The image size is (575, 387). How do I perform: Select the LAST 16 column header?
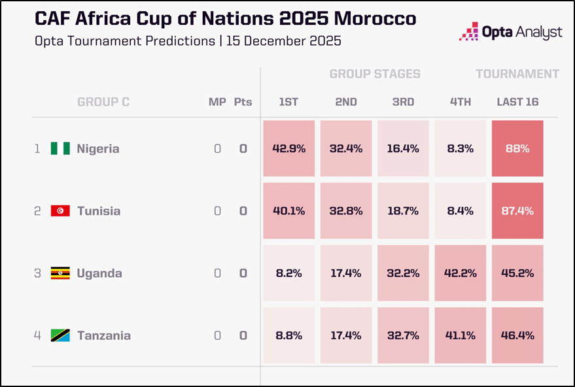pyautogui.click(x=517, y=102)
